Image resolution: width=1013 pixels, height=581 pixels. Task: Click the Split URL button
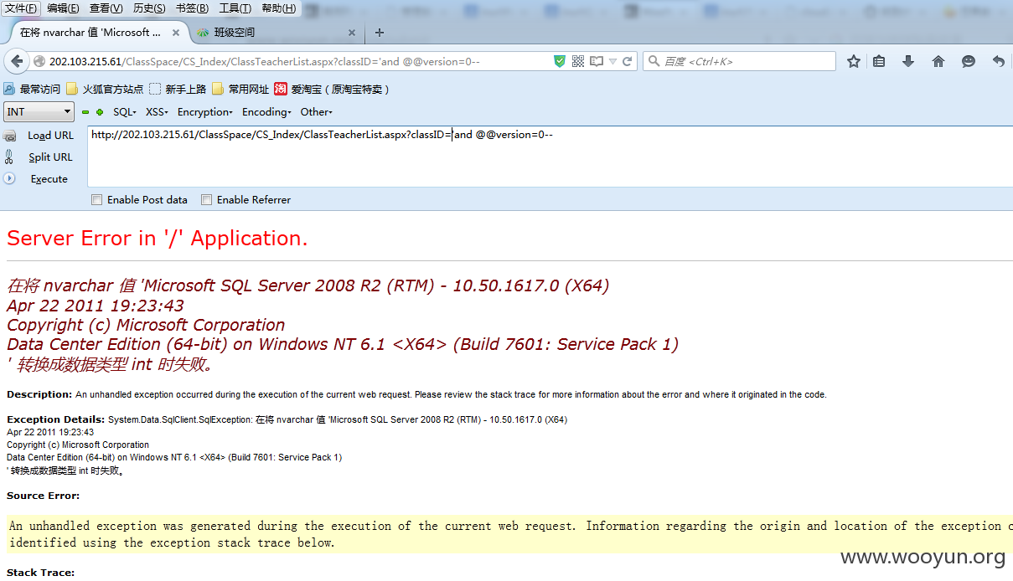pyautogui.click(x=50, y=157)
